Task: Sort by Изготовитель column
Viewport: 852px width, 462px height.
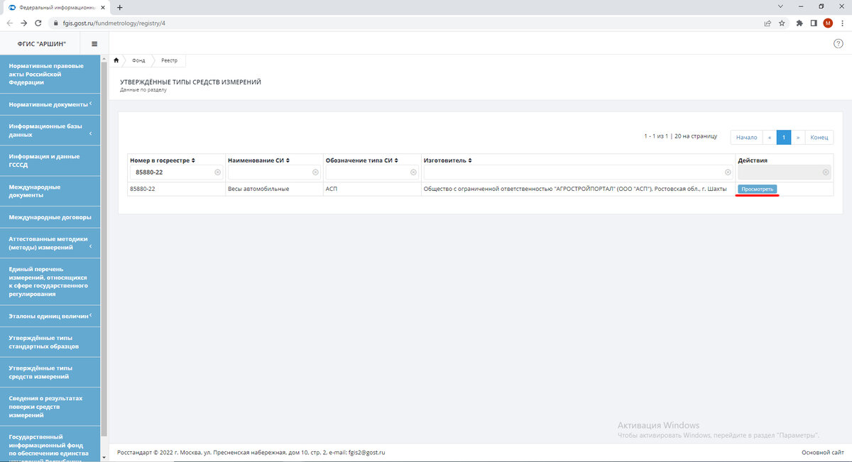Action: [470, 160]
